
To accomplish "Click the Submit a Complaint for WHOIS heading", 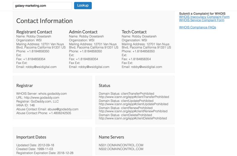I will click(x=202, y=14).
